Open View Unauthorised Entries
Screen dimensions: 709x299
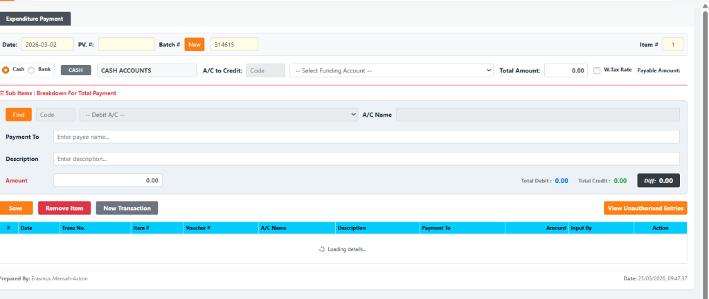645,208
